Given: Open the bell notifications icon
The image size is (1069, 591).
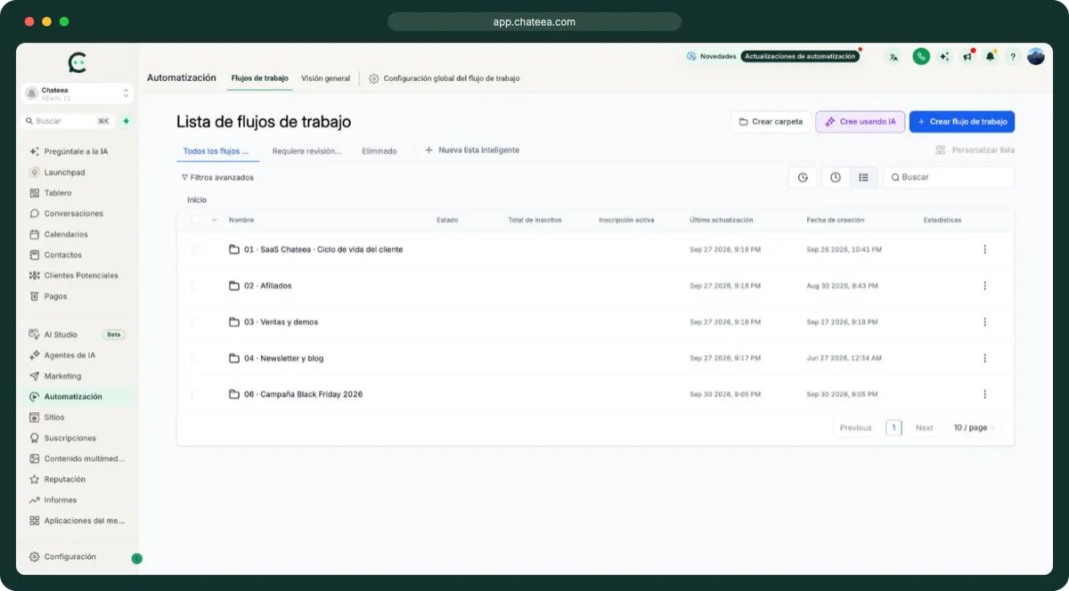Looking at the screenshot, I should pyautogui.click(x=990, y=57).
